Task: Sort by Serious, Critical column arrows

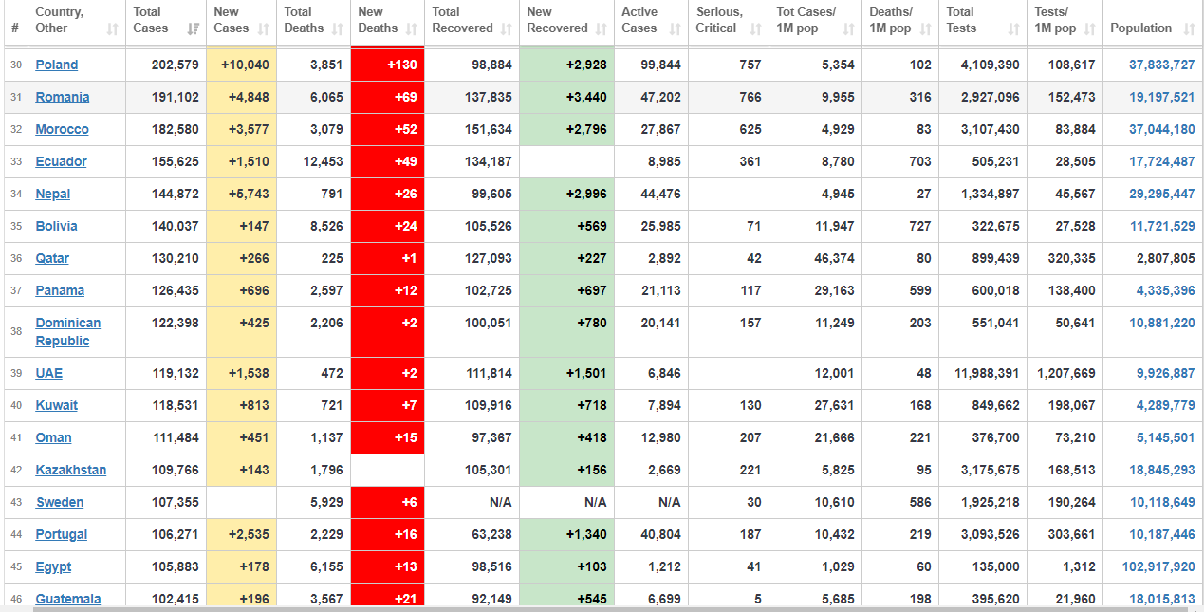Action: pyautogui.click(x=756, y=29)
